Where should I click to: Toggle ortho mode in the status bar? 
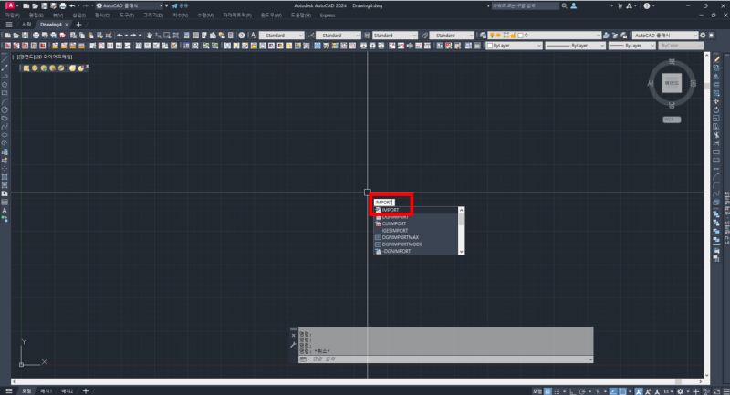pyautogui.click(x=573, y=391)
